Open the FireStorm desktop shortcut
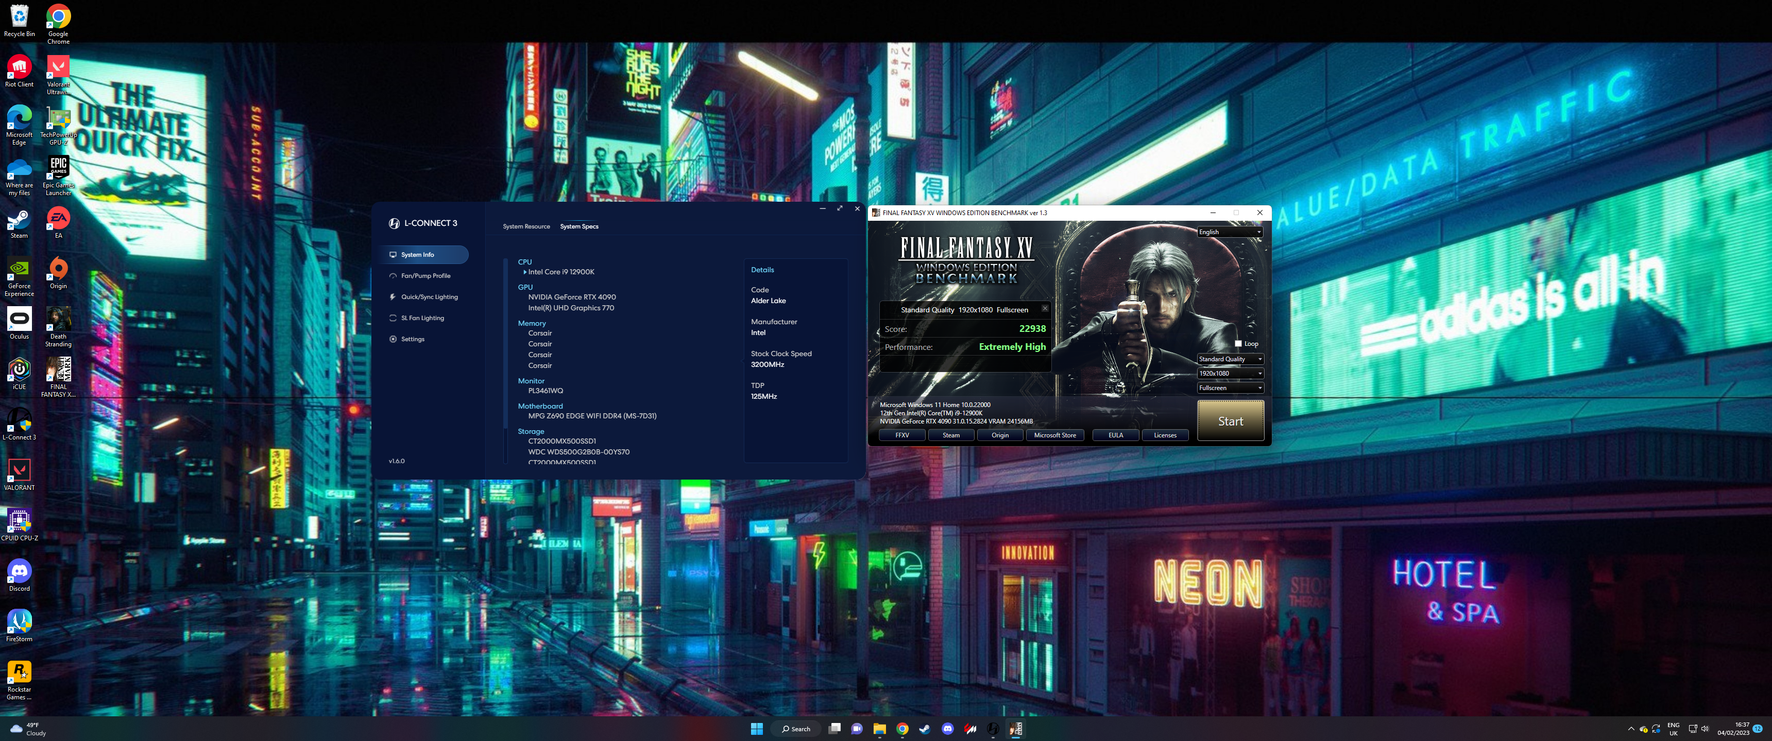Viewport: 1772px width, 741px height. 19,626
